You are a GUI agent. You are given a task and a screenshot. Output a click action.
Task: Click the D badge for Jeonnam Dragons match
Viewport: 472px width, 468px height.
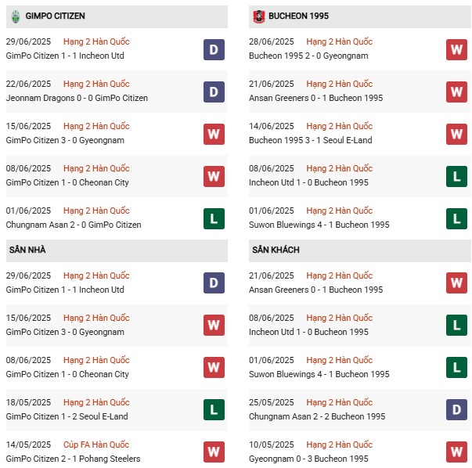(214, 92)
